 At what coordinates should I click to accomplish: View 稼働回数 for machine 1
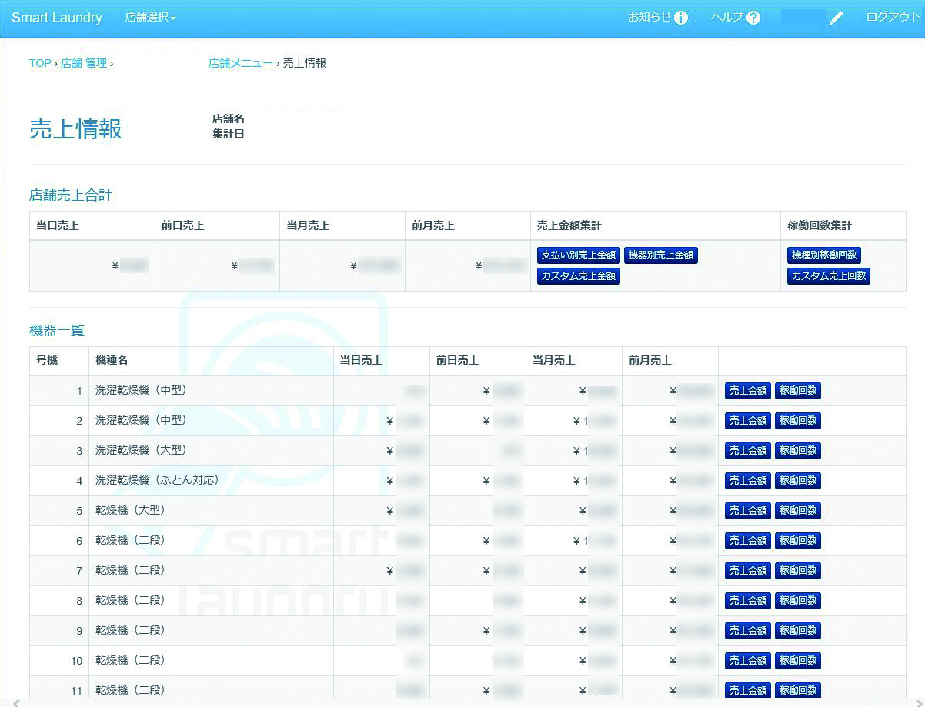798,391
